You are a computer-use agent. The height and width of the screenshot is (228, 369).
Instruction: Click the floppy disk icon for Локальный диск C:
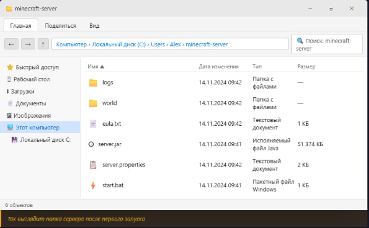point(15,140)
